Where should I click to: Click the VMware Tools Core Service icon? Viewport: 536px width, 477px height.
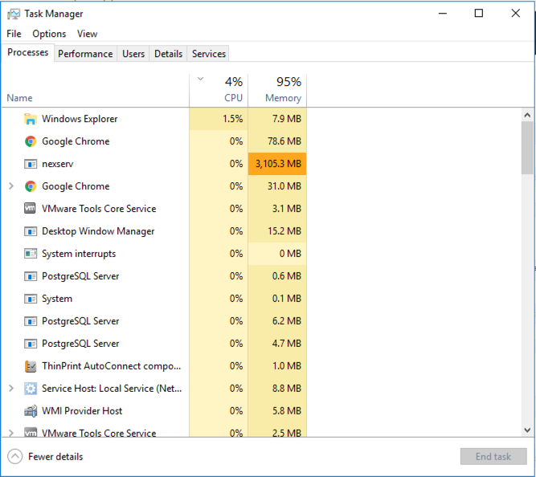pyautogui.click(x=31, y=209)
